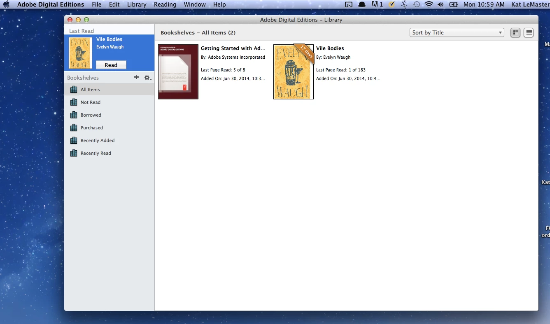Click the 'Last Read' panel header

coord(82,31)
